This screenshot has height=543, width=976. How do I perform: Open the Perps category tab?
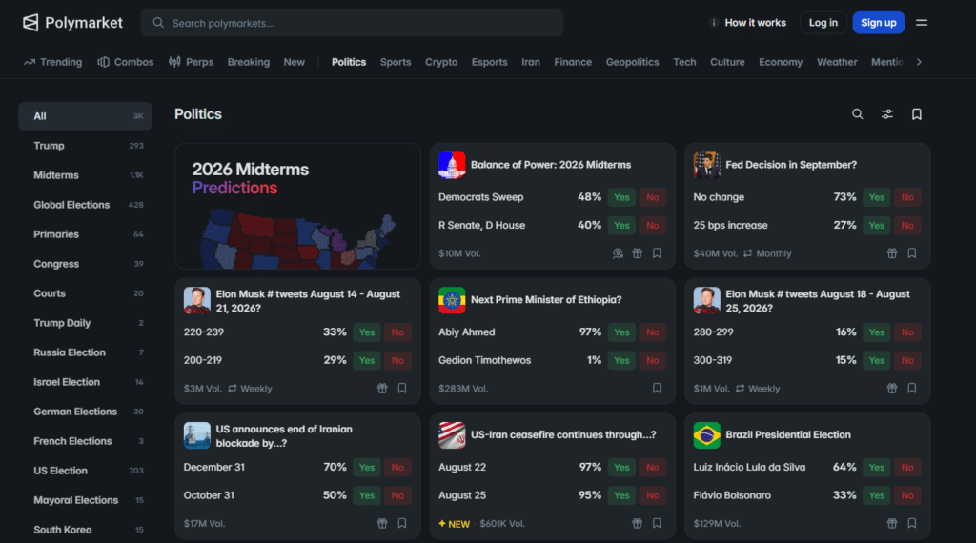pyautogui.click(x=191, y=62)
